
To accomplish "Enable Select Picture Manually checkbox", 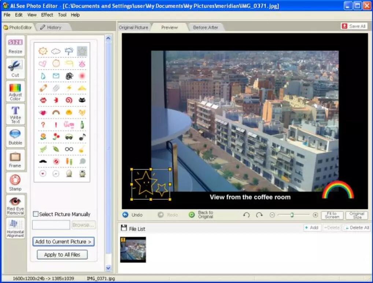I will point(36,214).
